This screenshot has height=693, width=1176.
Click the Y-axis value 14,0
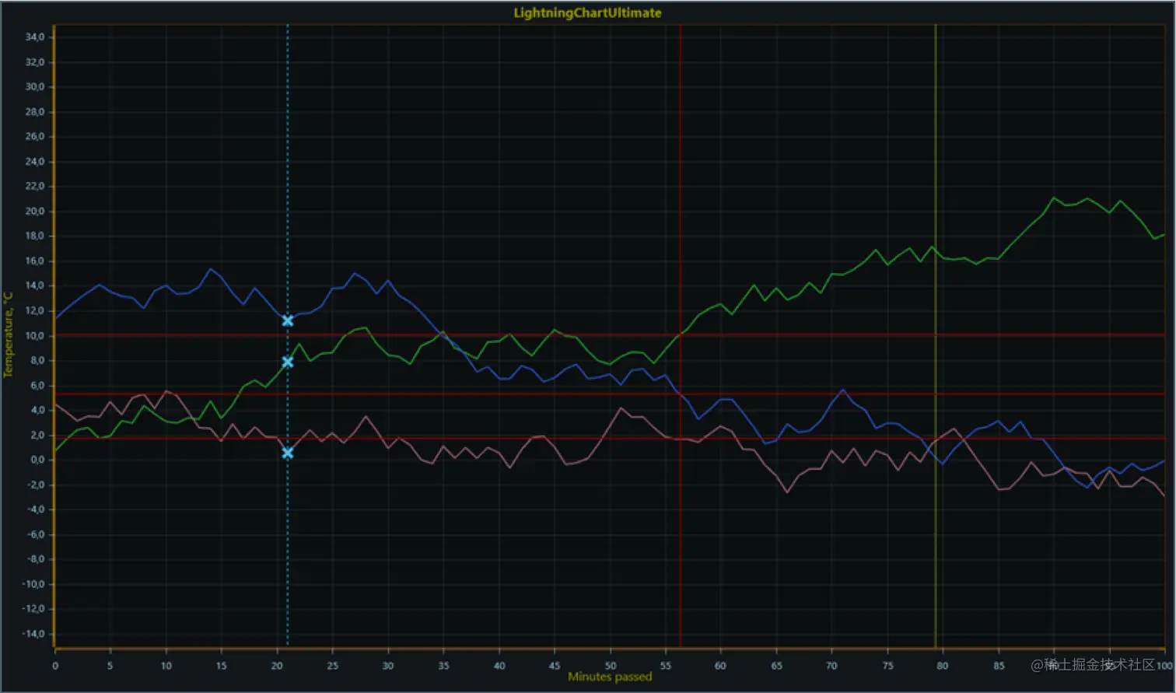(x=35, y=286)
